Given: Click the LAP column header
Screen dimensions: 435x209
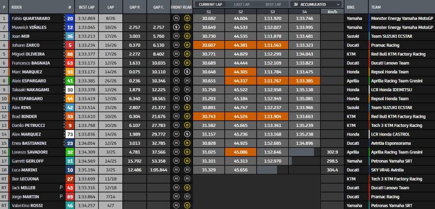Looking at the screenshot, I should tap(111, 7).
